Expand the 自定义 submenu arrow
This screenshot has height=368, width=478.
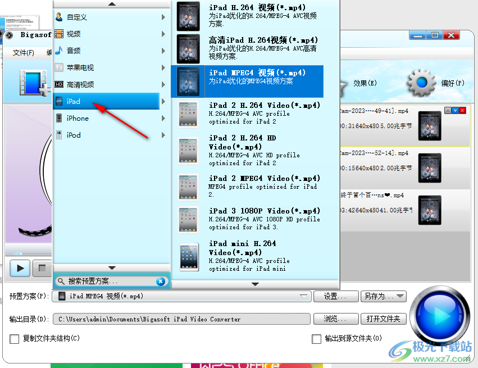pos(163,17)
